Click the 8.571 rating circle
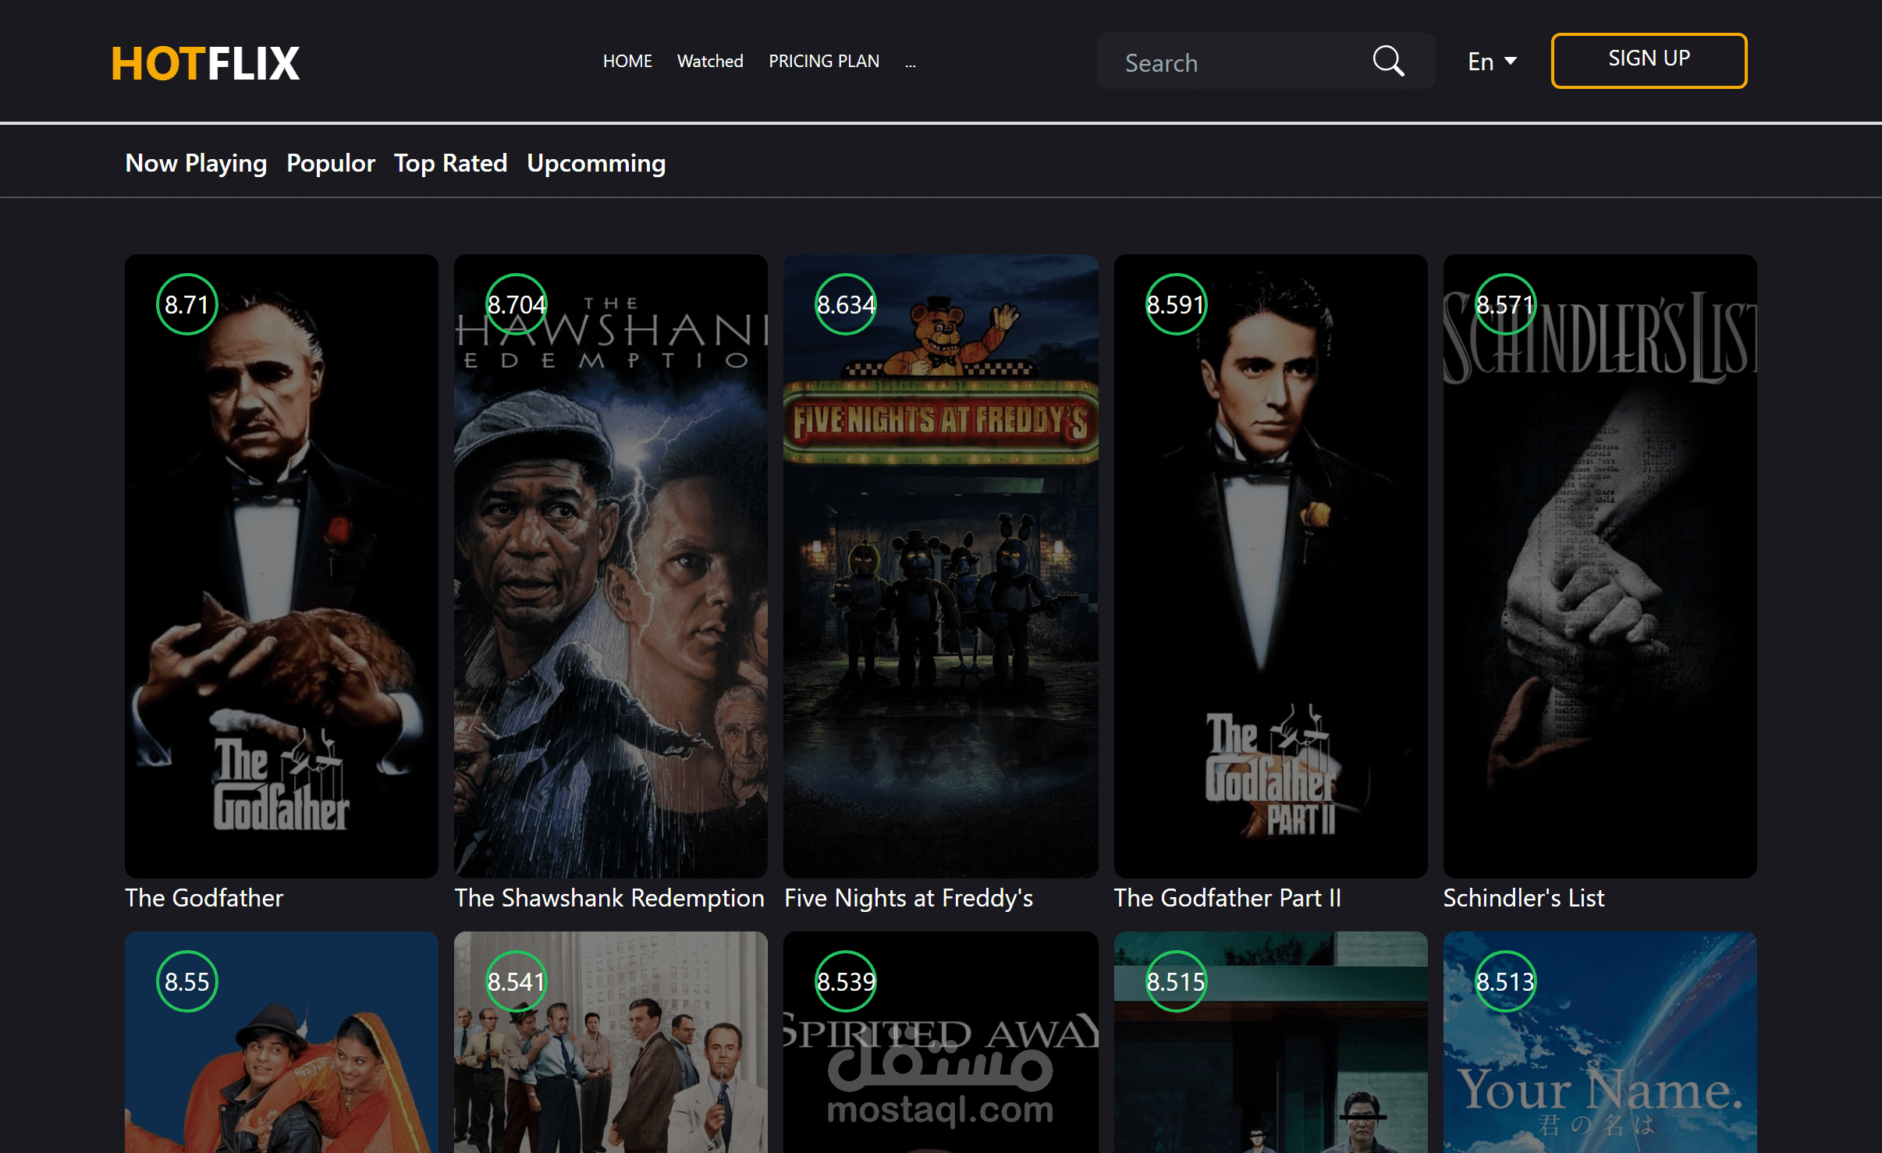Screen dimensions: 1882x1153 (1505, 304)
